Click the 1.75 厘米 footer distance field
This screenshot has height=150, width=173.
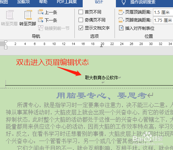[163, 20]
